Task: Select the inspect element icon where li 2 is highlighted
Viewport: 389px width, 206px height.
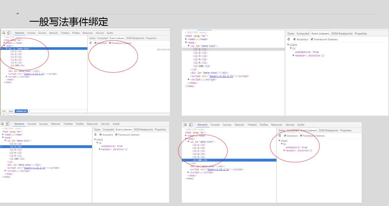Action: pyautogui.click(x=3, y=124)
